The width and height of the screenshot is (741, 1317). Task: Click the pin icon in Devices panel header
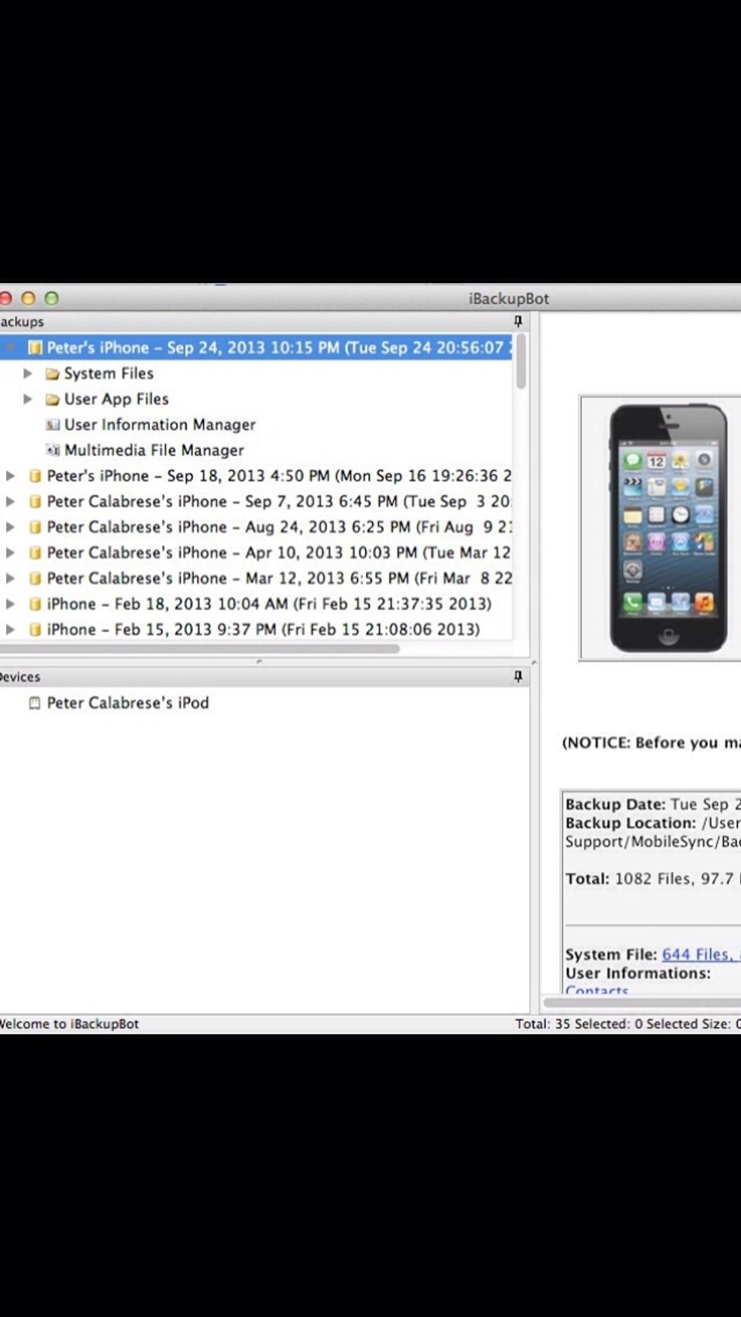point(518,677)
